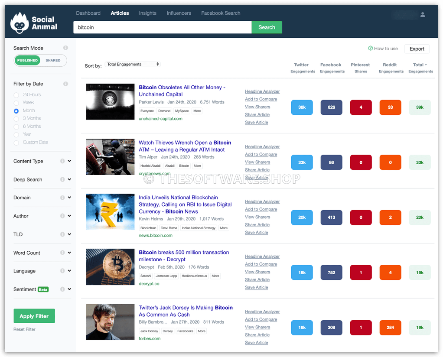
Task: Click the Social Animal monkey logo
Action: (20, 23)
